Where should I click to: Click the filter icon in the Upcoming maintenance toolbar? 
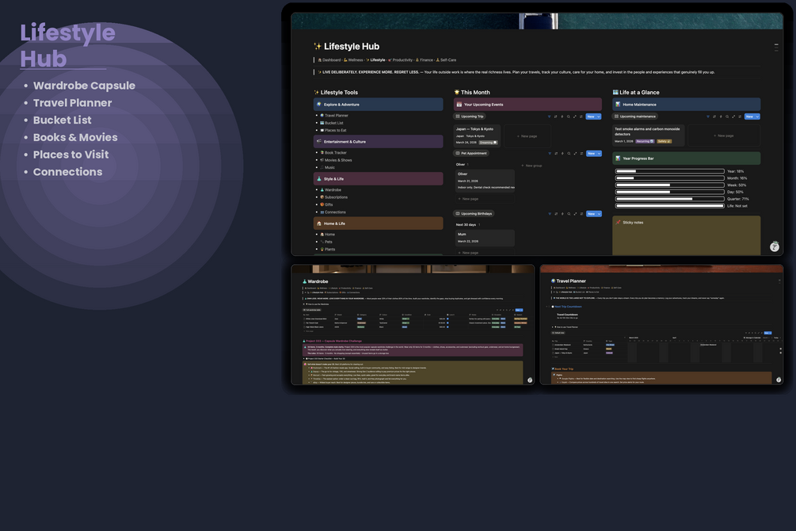pos(707,117)
